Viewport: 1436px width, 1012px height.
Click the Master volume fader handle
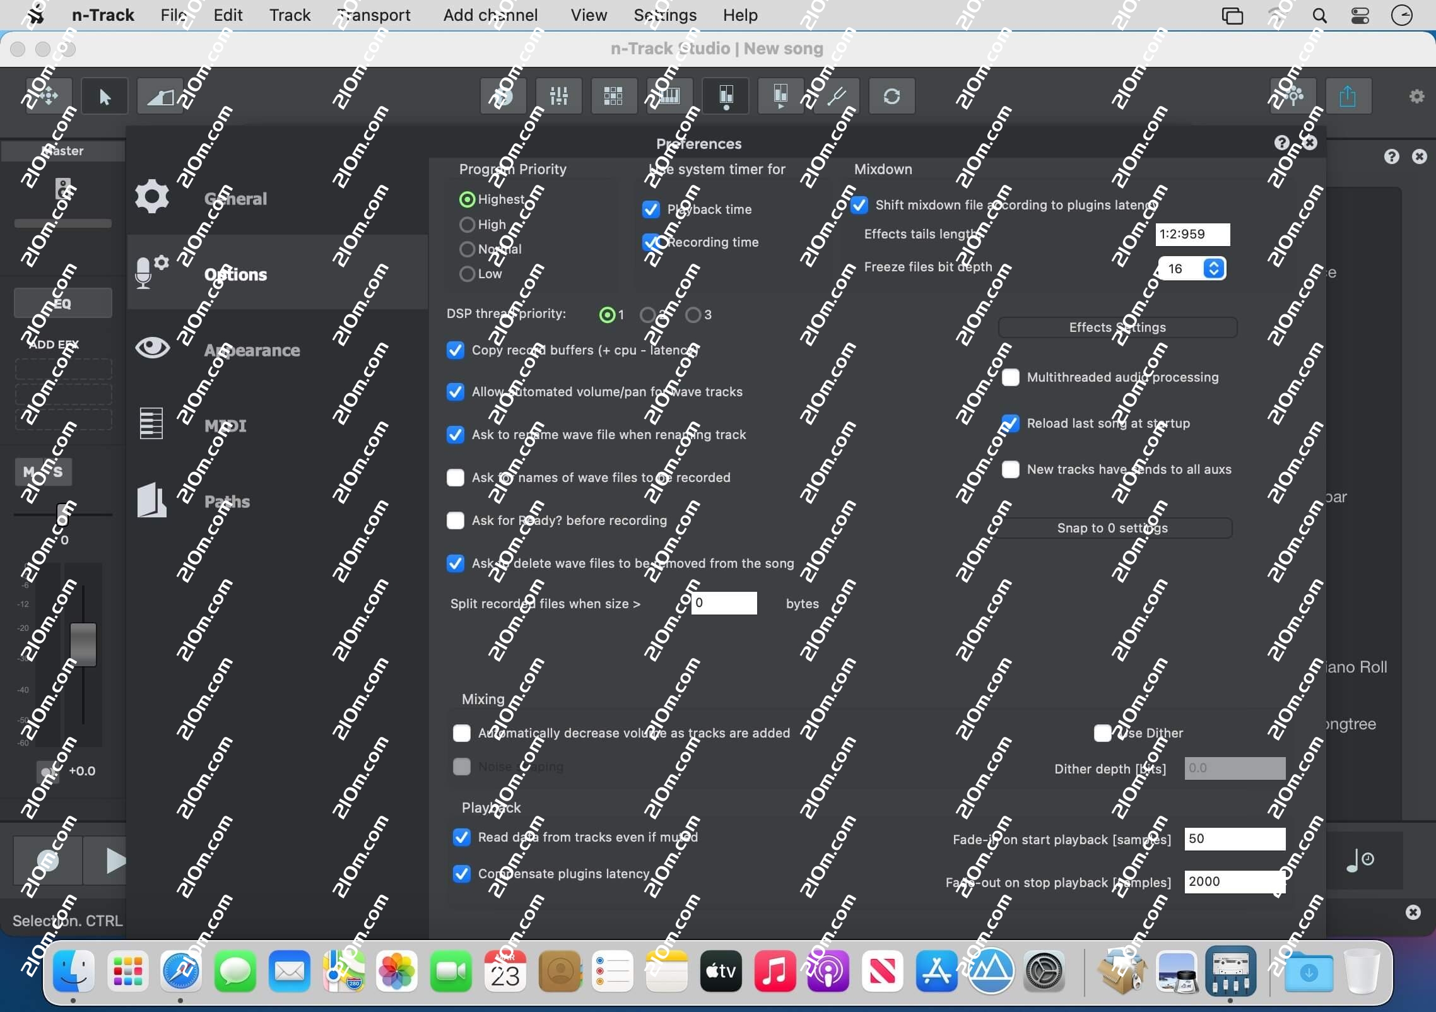[x=83, y=644]
